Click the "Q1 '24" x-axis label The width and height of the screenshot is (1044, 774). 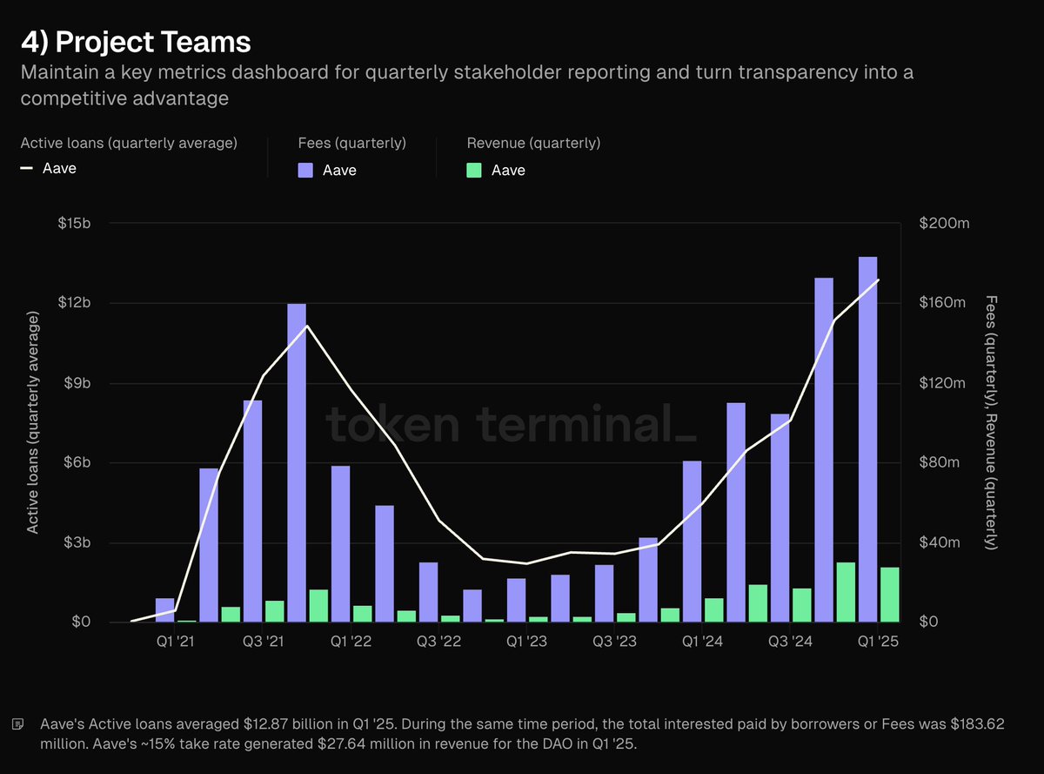[x=702, y=643]
